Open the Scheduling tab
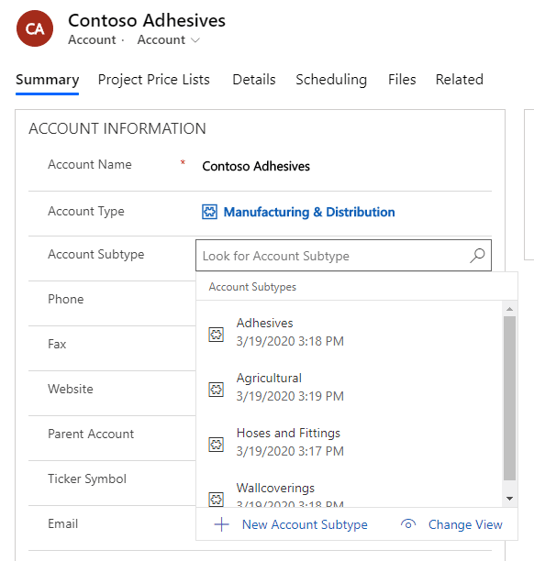 point(331,80)
